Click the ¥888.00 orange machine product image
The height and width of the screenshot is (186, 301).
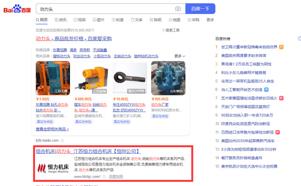(x=91, y=78)
